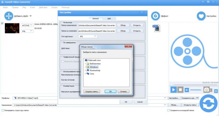Uncheck the Grimm video file checkbox

click(2, 23)
